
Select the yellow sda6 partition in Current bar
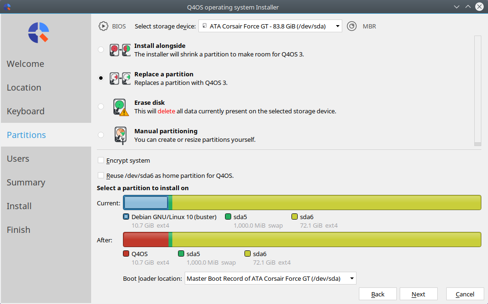point(327,203)
